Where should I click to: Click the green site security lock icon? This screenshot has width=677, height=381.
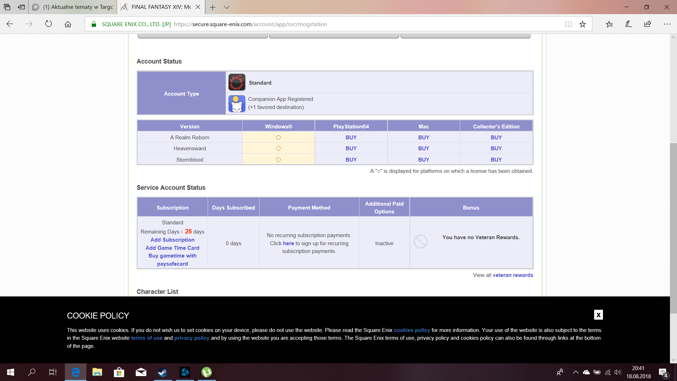94,24
